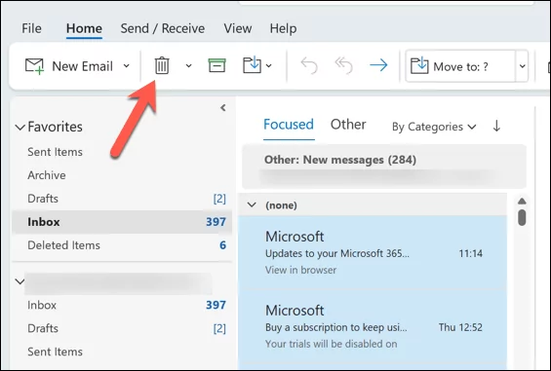Open Drafts folder under Favorites
The image size is (551, 371).
[43, 199]
